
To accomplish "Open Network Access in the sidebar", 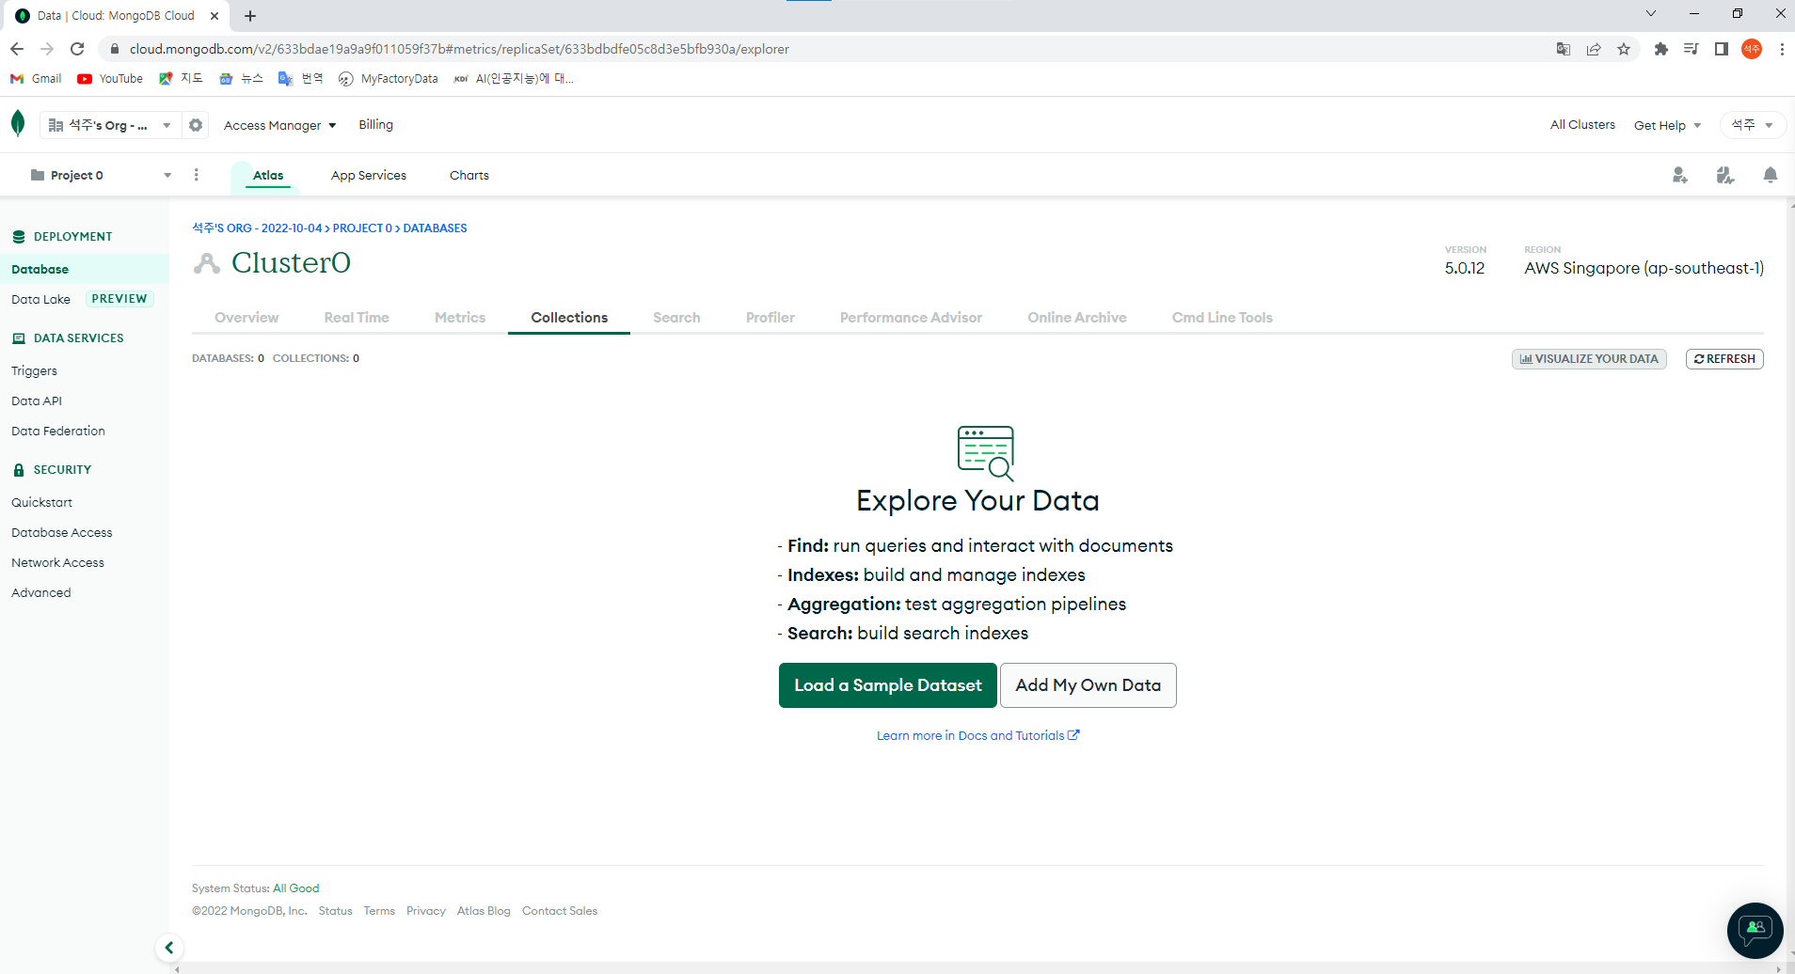I will 57,563.
